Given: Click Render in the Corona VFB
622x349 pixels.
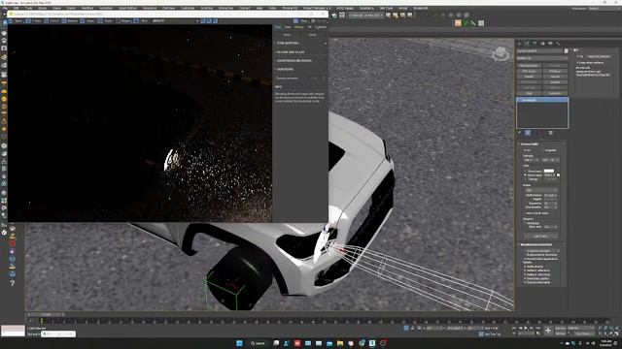Looking at the screenshot, I should [x=319, y=21].
